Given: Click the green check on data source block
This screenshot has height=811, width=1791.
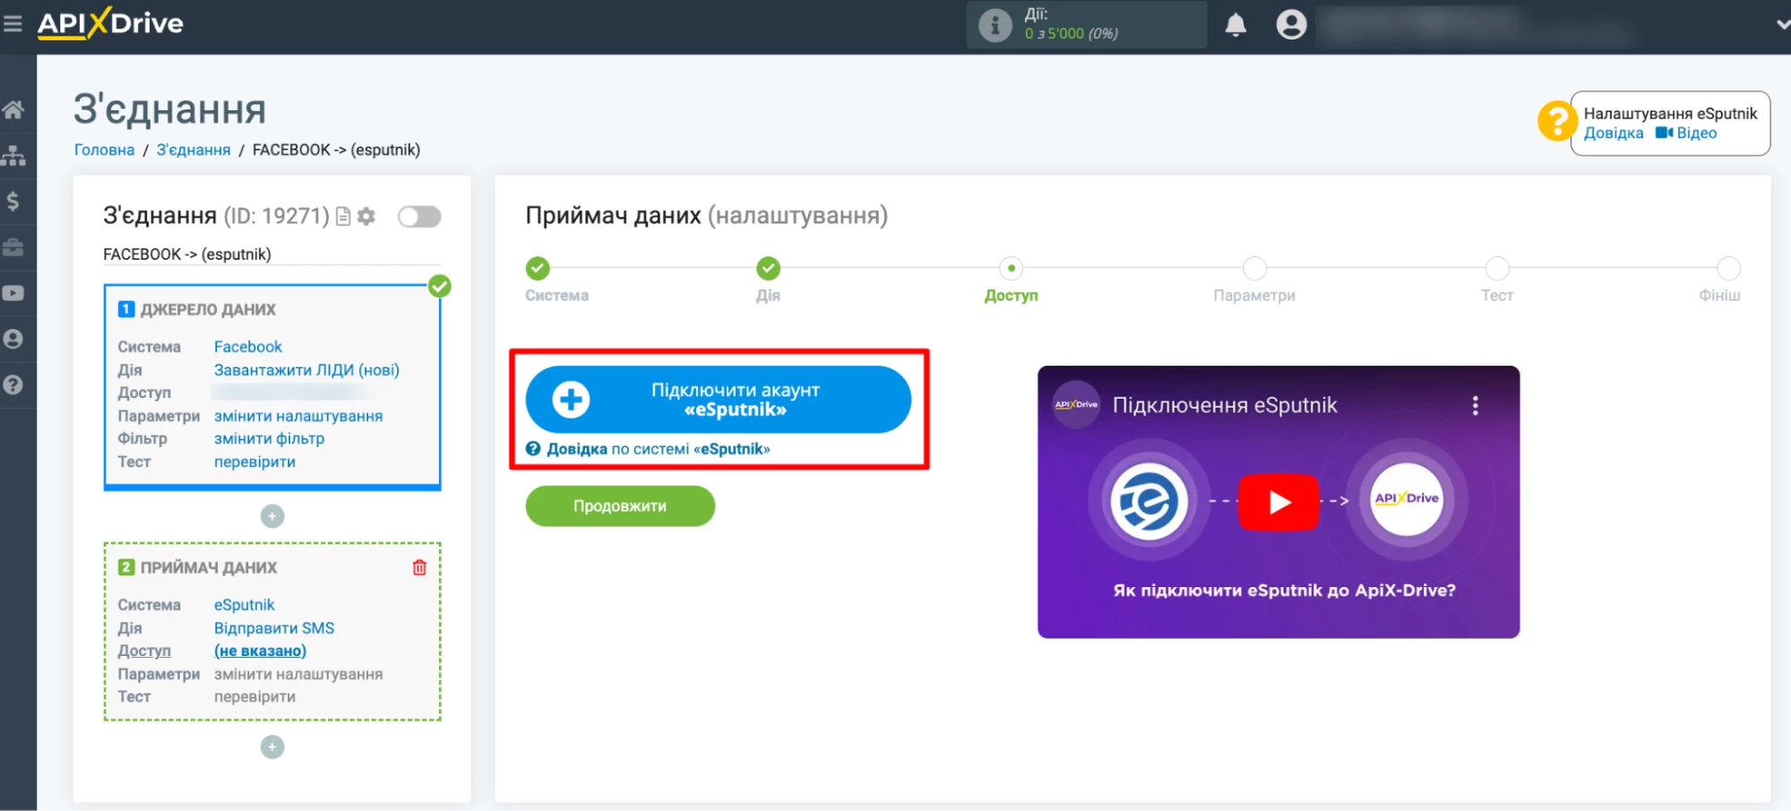Looking at the screenshot, I should click(x=439, y=286).
